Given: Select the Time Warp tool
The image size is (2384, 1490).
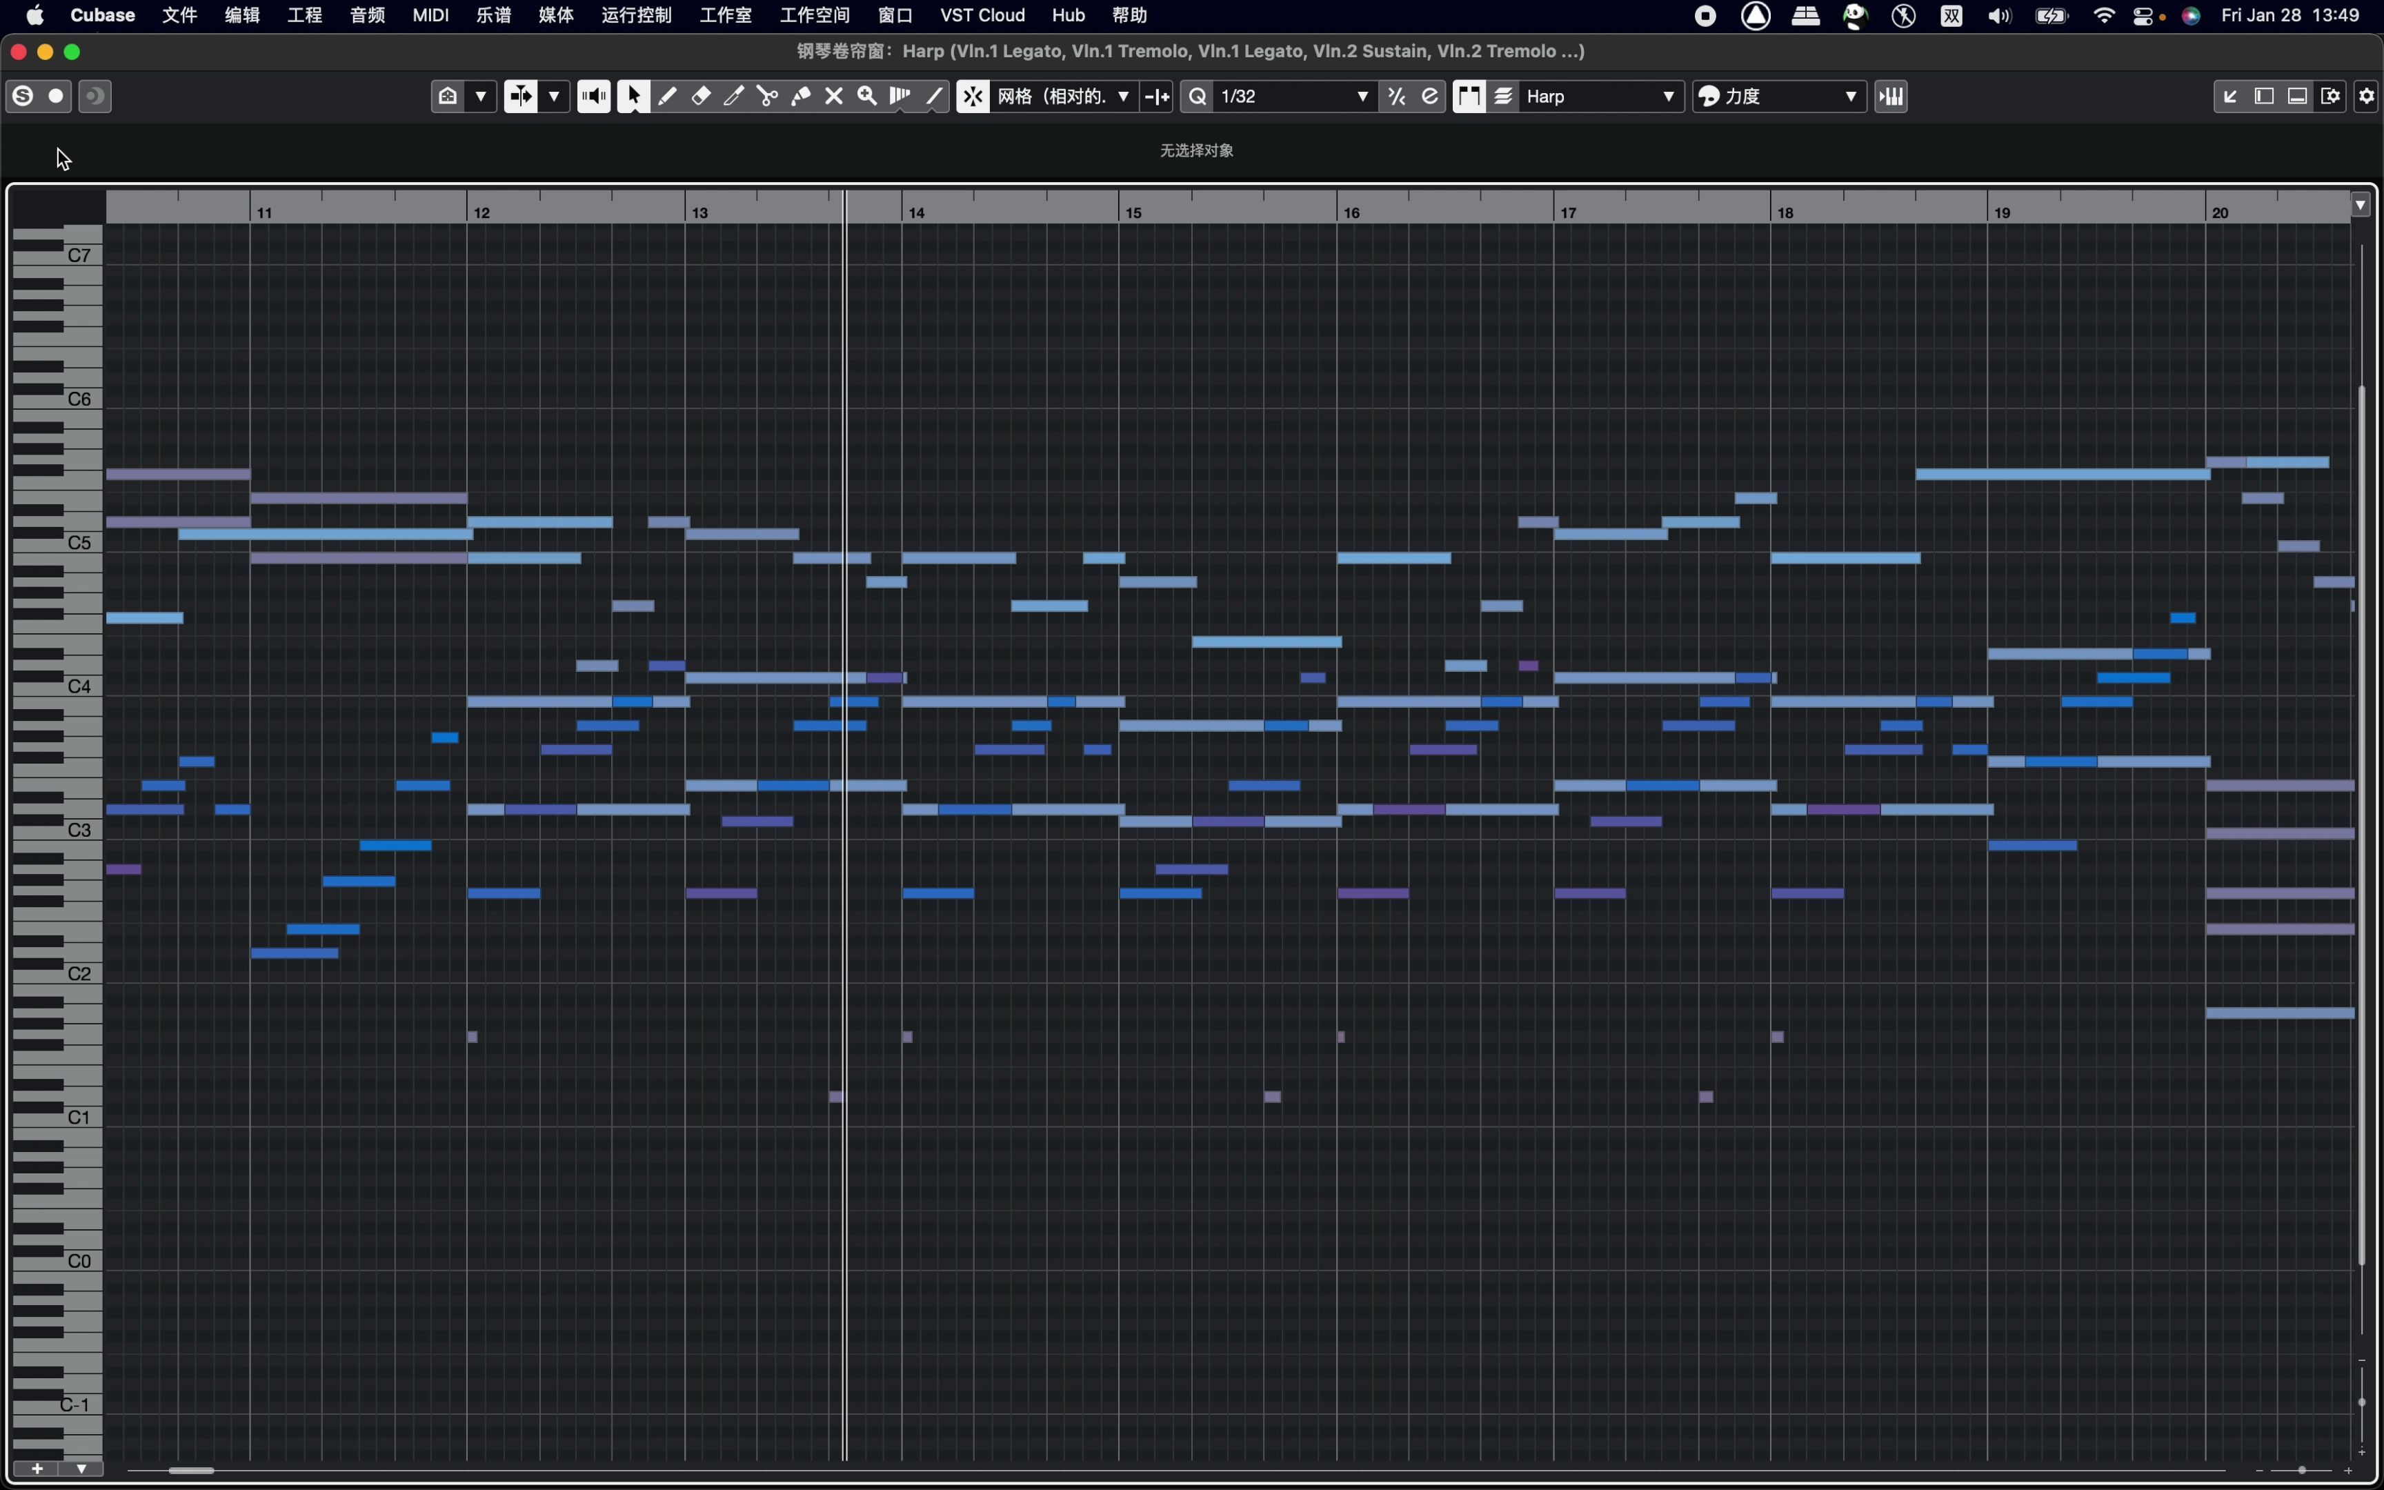Looking at the screenshot, I should (x=900, y=96).
